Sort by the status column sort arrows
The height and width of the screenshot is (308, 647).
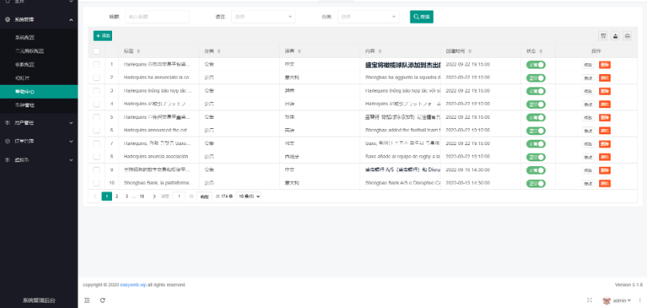click(540, 51)
